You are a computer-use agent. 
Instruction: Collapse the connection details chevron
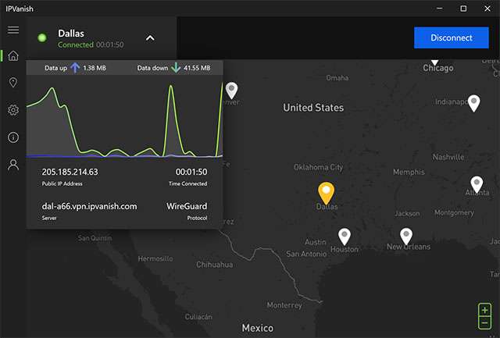pos(150,38)
